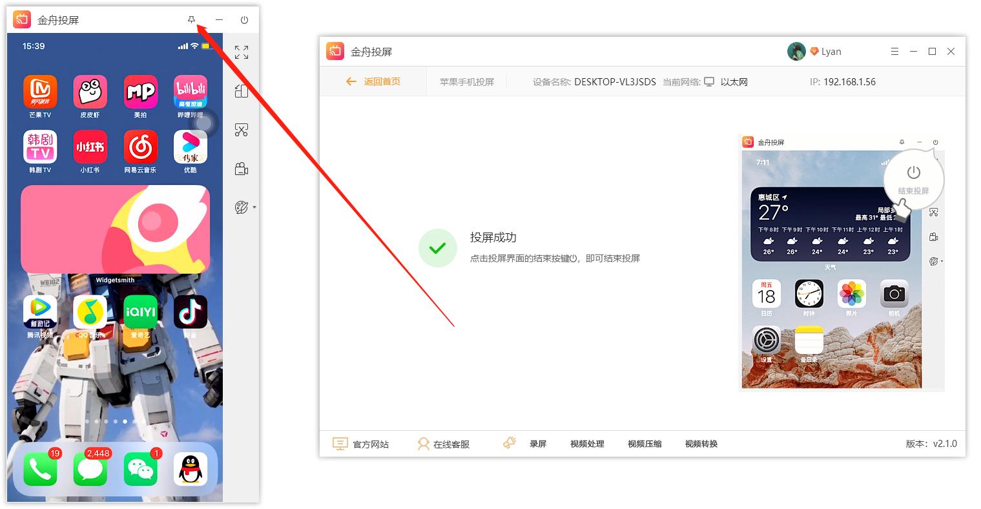
Task: Open the 视频处理 menu item
Action: pos(586,444)
